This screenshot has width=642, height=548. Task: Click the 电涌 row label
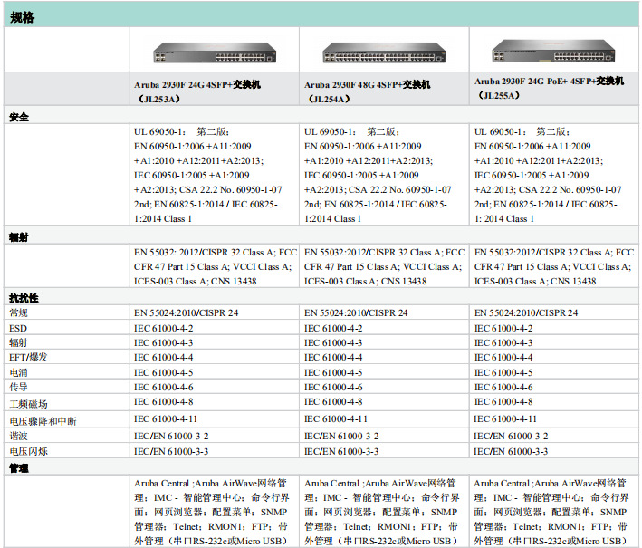click(18, 372)
